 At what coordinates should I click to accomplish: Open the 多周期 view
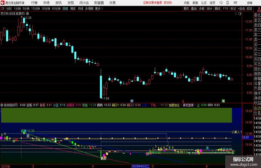[89, 9]
